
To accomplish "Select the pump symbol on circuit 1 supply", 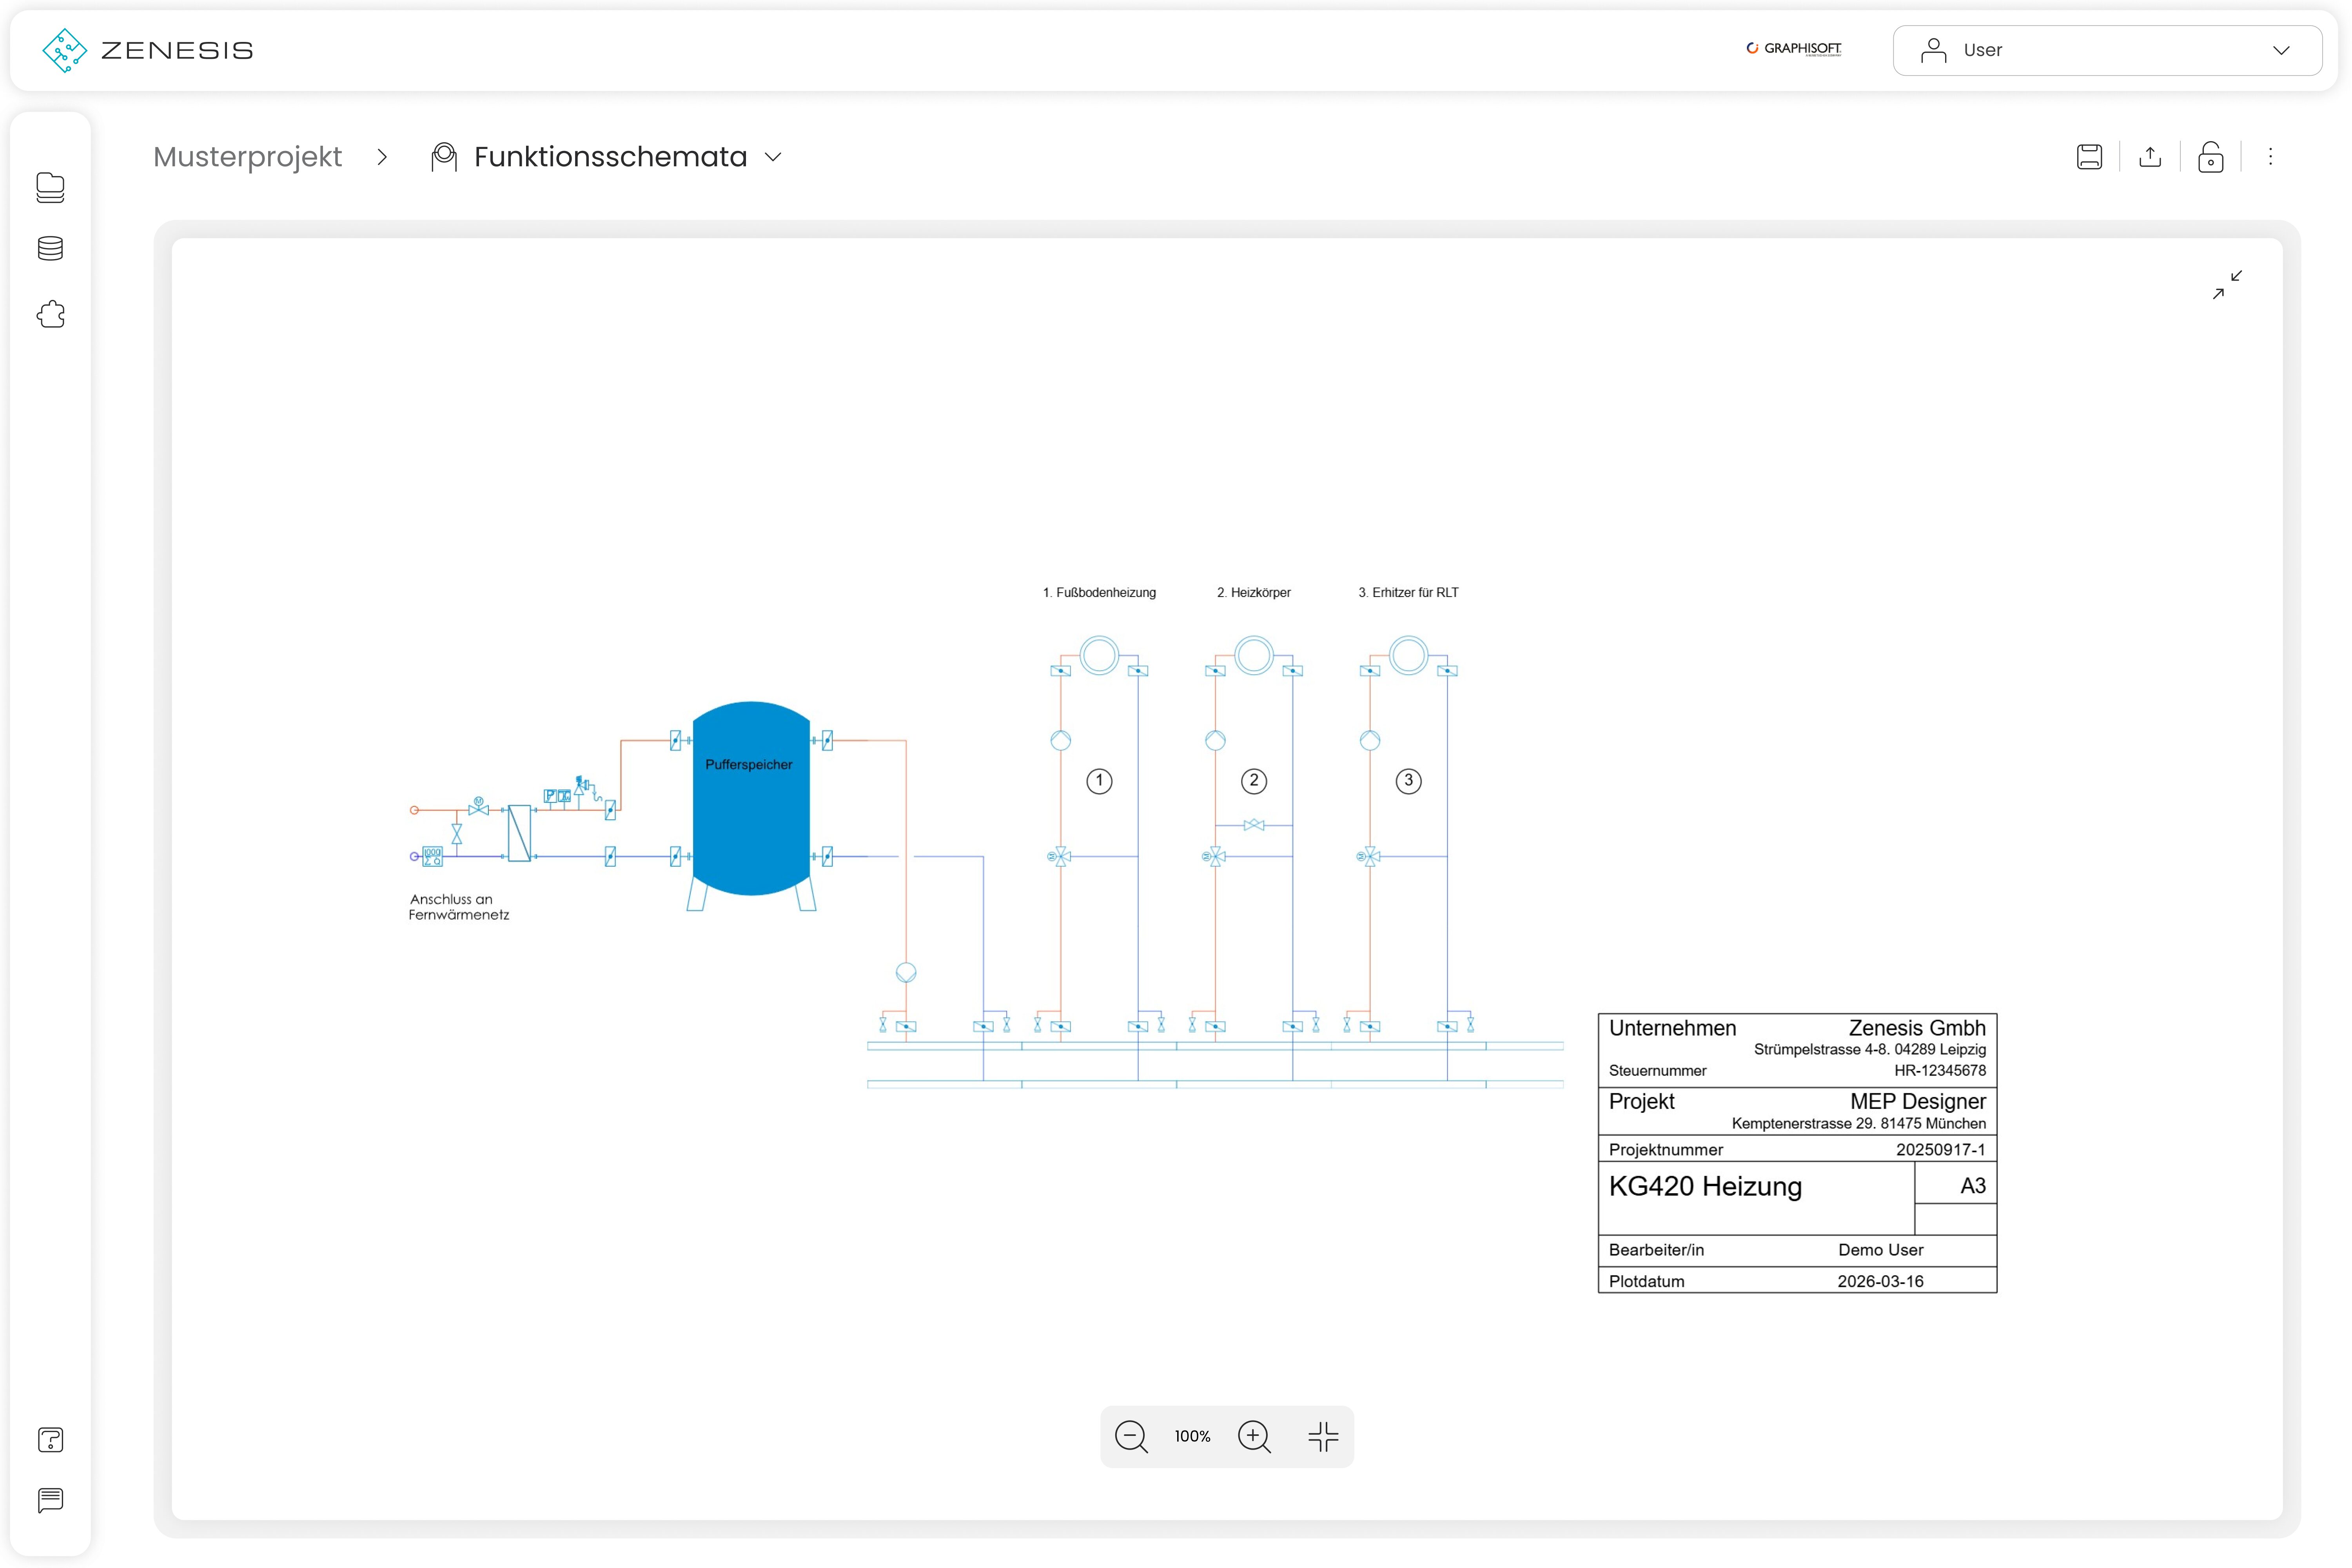I will (1061, 741).
